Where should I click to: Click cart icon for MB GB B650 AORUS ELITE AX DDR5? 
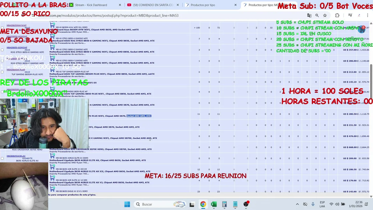coord(52,156)
